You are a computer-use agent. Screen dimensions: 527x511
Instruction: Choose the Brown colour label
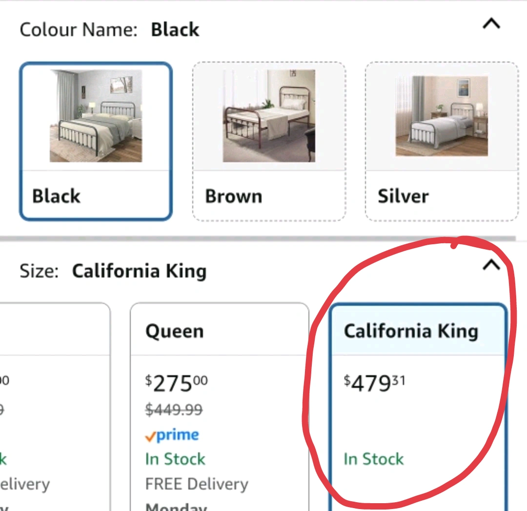(233, 196)
